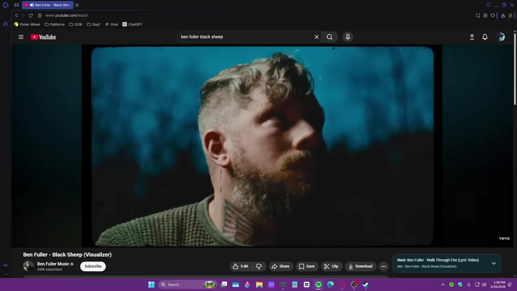This screenshot has height=291, width=517.
Task: Open the sidebar GX Control icon
Action: point(5,265)
